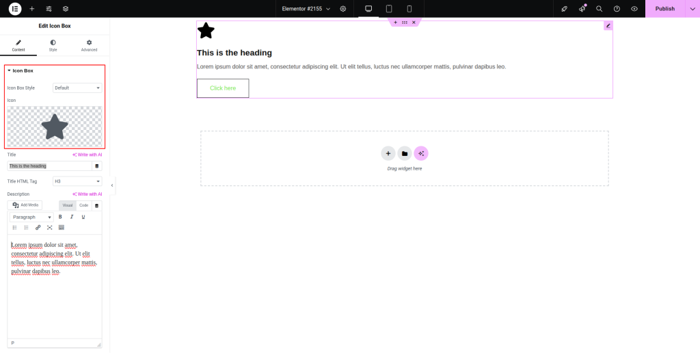This screenshot has width=700, height=353.
Task: Switch to mobile preview mode
Action: tap(409, 9)
